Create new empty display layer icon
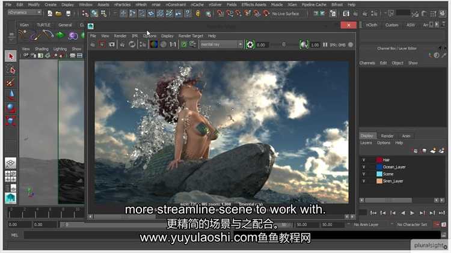 [433, 151]
